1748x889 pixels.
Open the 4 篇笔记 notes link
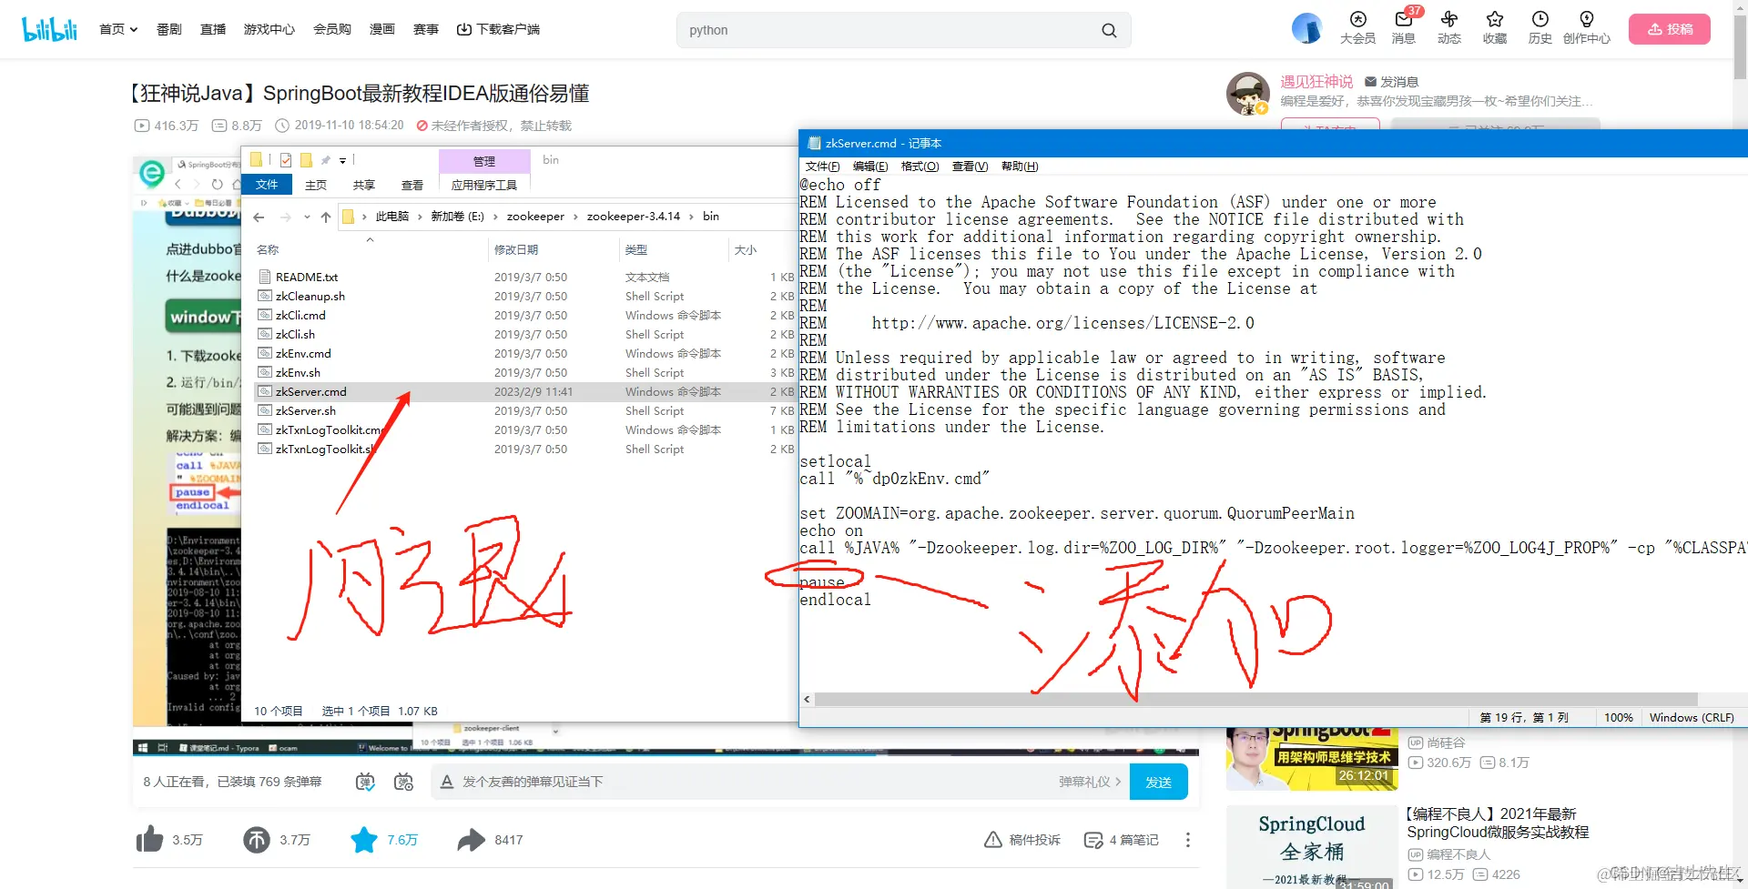(x=1122, y=840)
